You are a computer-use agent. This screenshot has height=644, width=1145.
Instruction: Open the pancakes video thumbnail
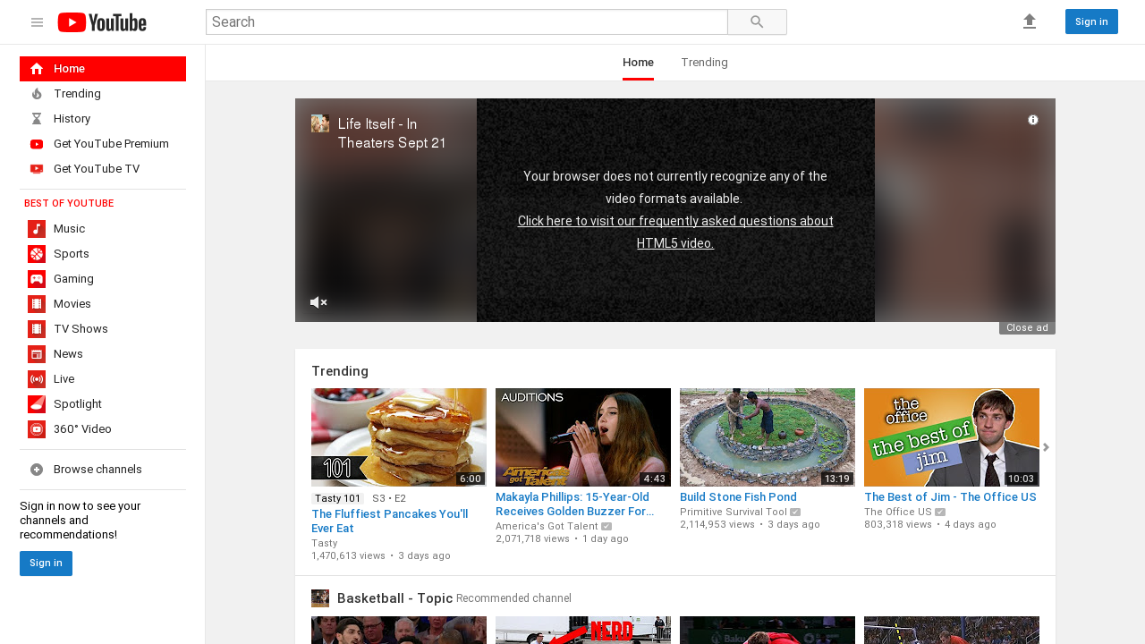tap(399, 437)
